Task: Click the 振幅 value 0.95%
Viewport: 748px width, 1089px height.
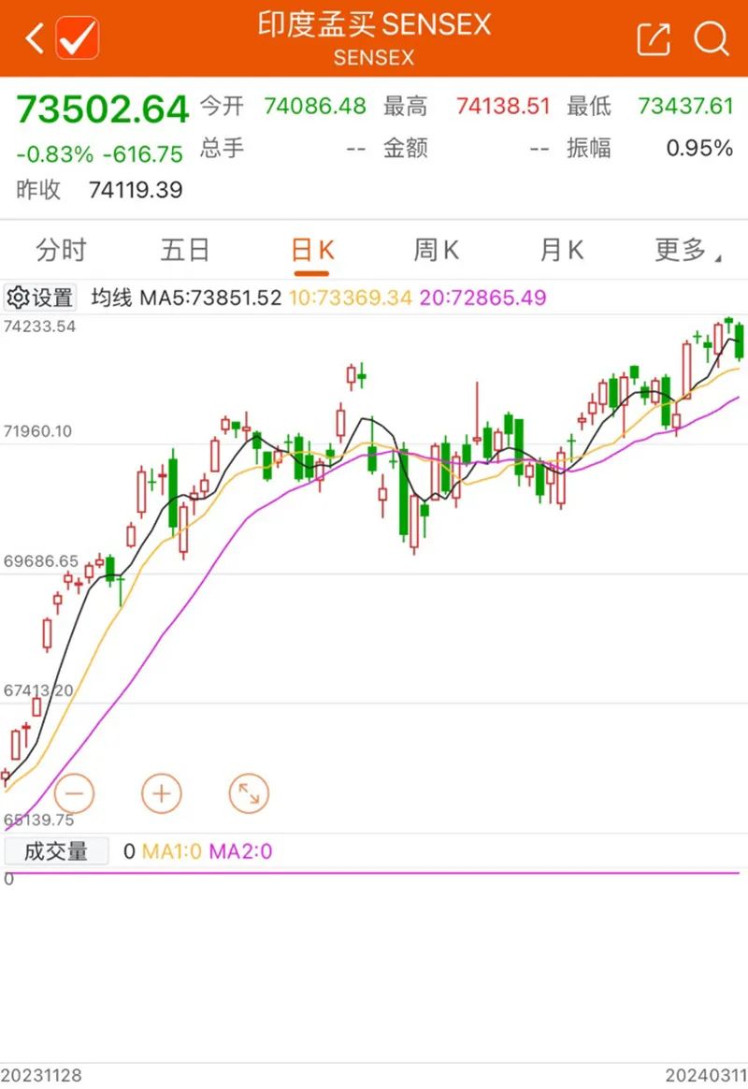Action: pos(699,148)
